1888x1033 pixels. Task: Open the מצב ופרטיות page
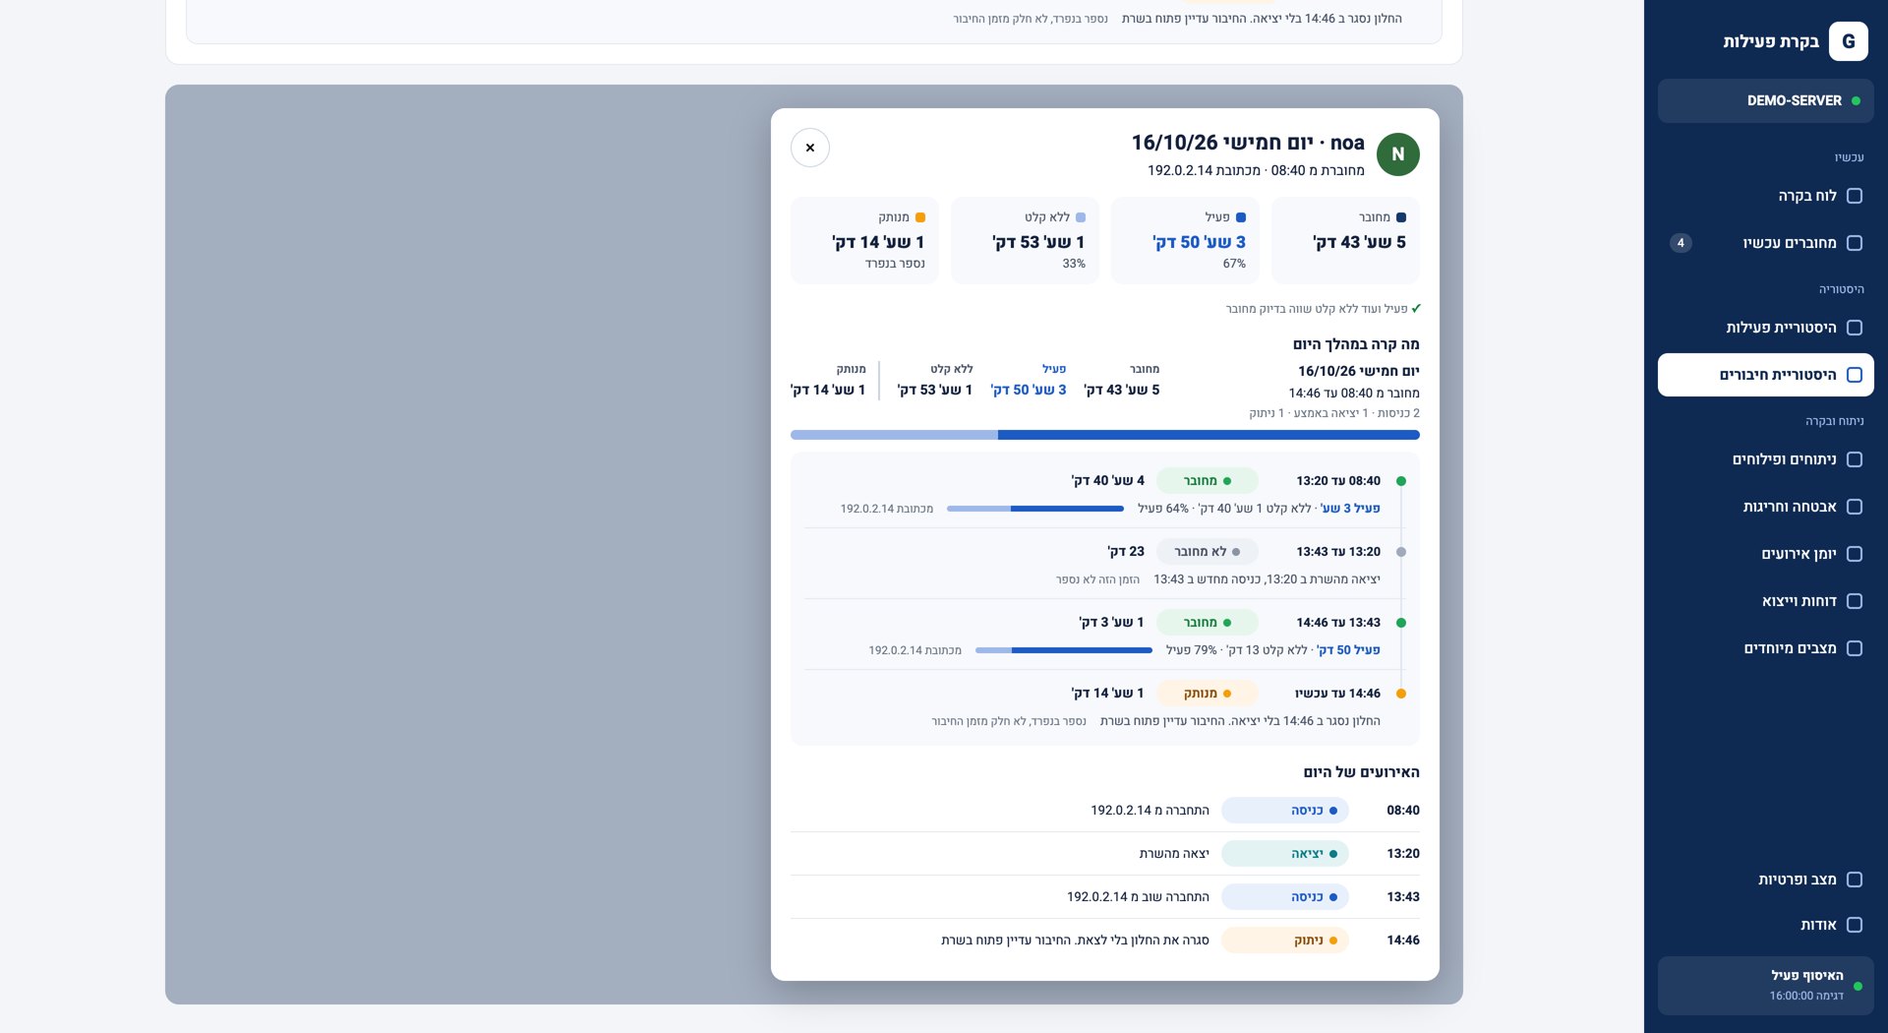tap(1765, 880)
